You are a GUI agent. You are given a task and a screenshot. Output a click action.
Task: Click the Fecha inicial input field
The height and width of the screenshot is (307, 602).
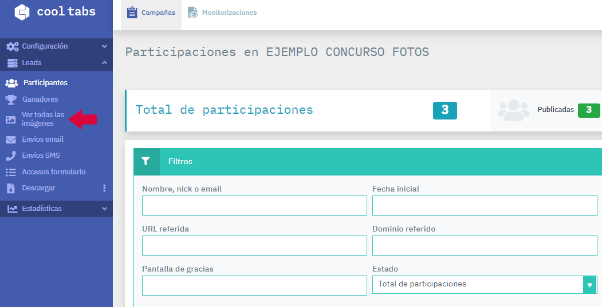point(484,206)
